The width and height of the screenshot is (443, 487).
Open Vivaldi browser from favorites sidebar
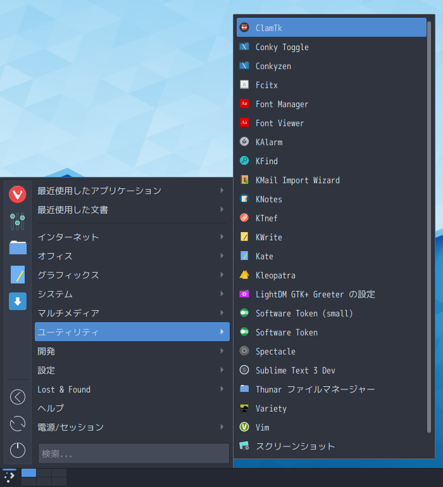(x=17, y=195)
